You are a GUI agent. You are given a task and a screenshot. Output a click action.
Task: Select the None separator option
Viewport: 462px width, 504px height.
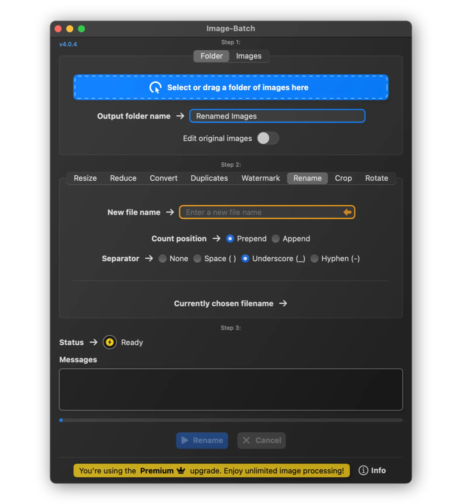pyautogui.click(x=163, y=259)
